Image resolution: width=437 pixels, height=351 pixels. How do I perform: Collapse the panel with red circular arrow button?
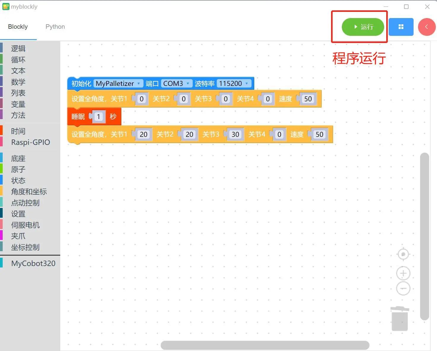[x=427, y=27]
